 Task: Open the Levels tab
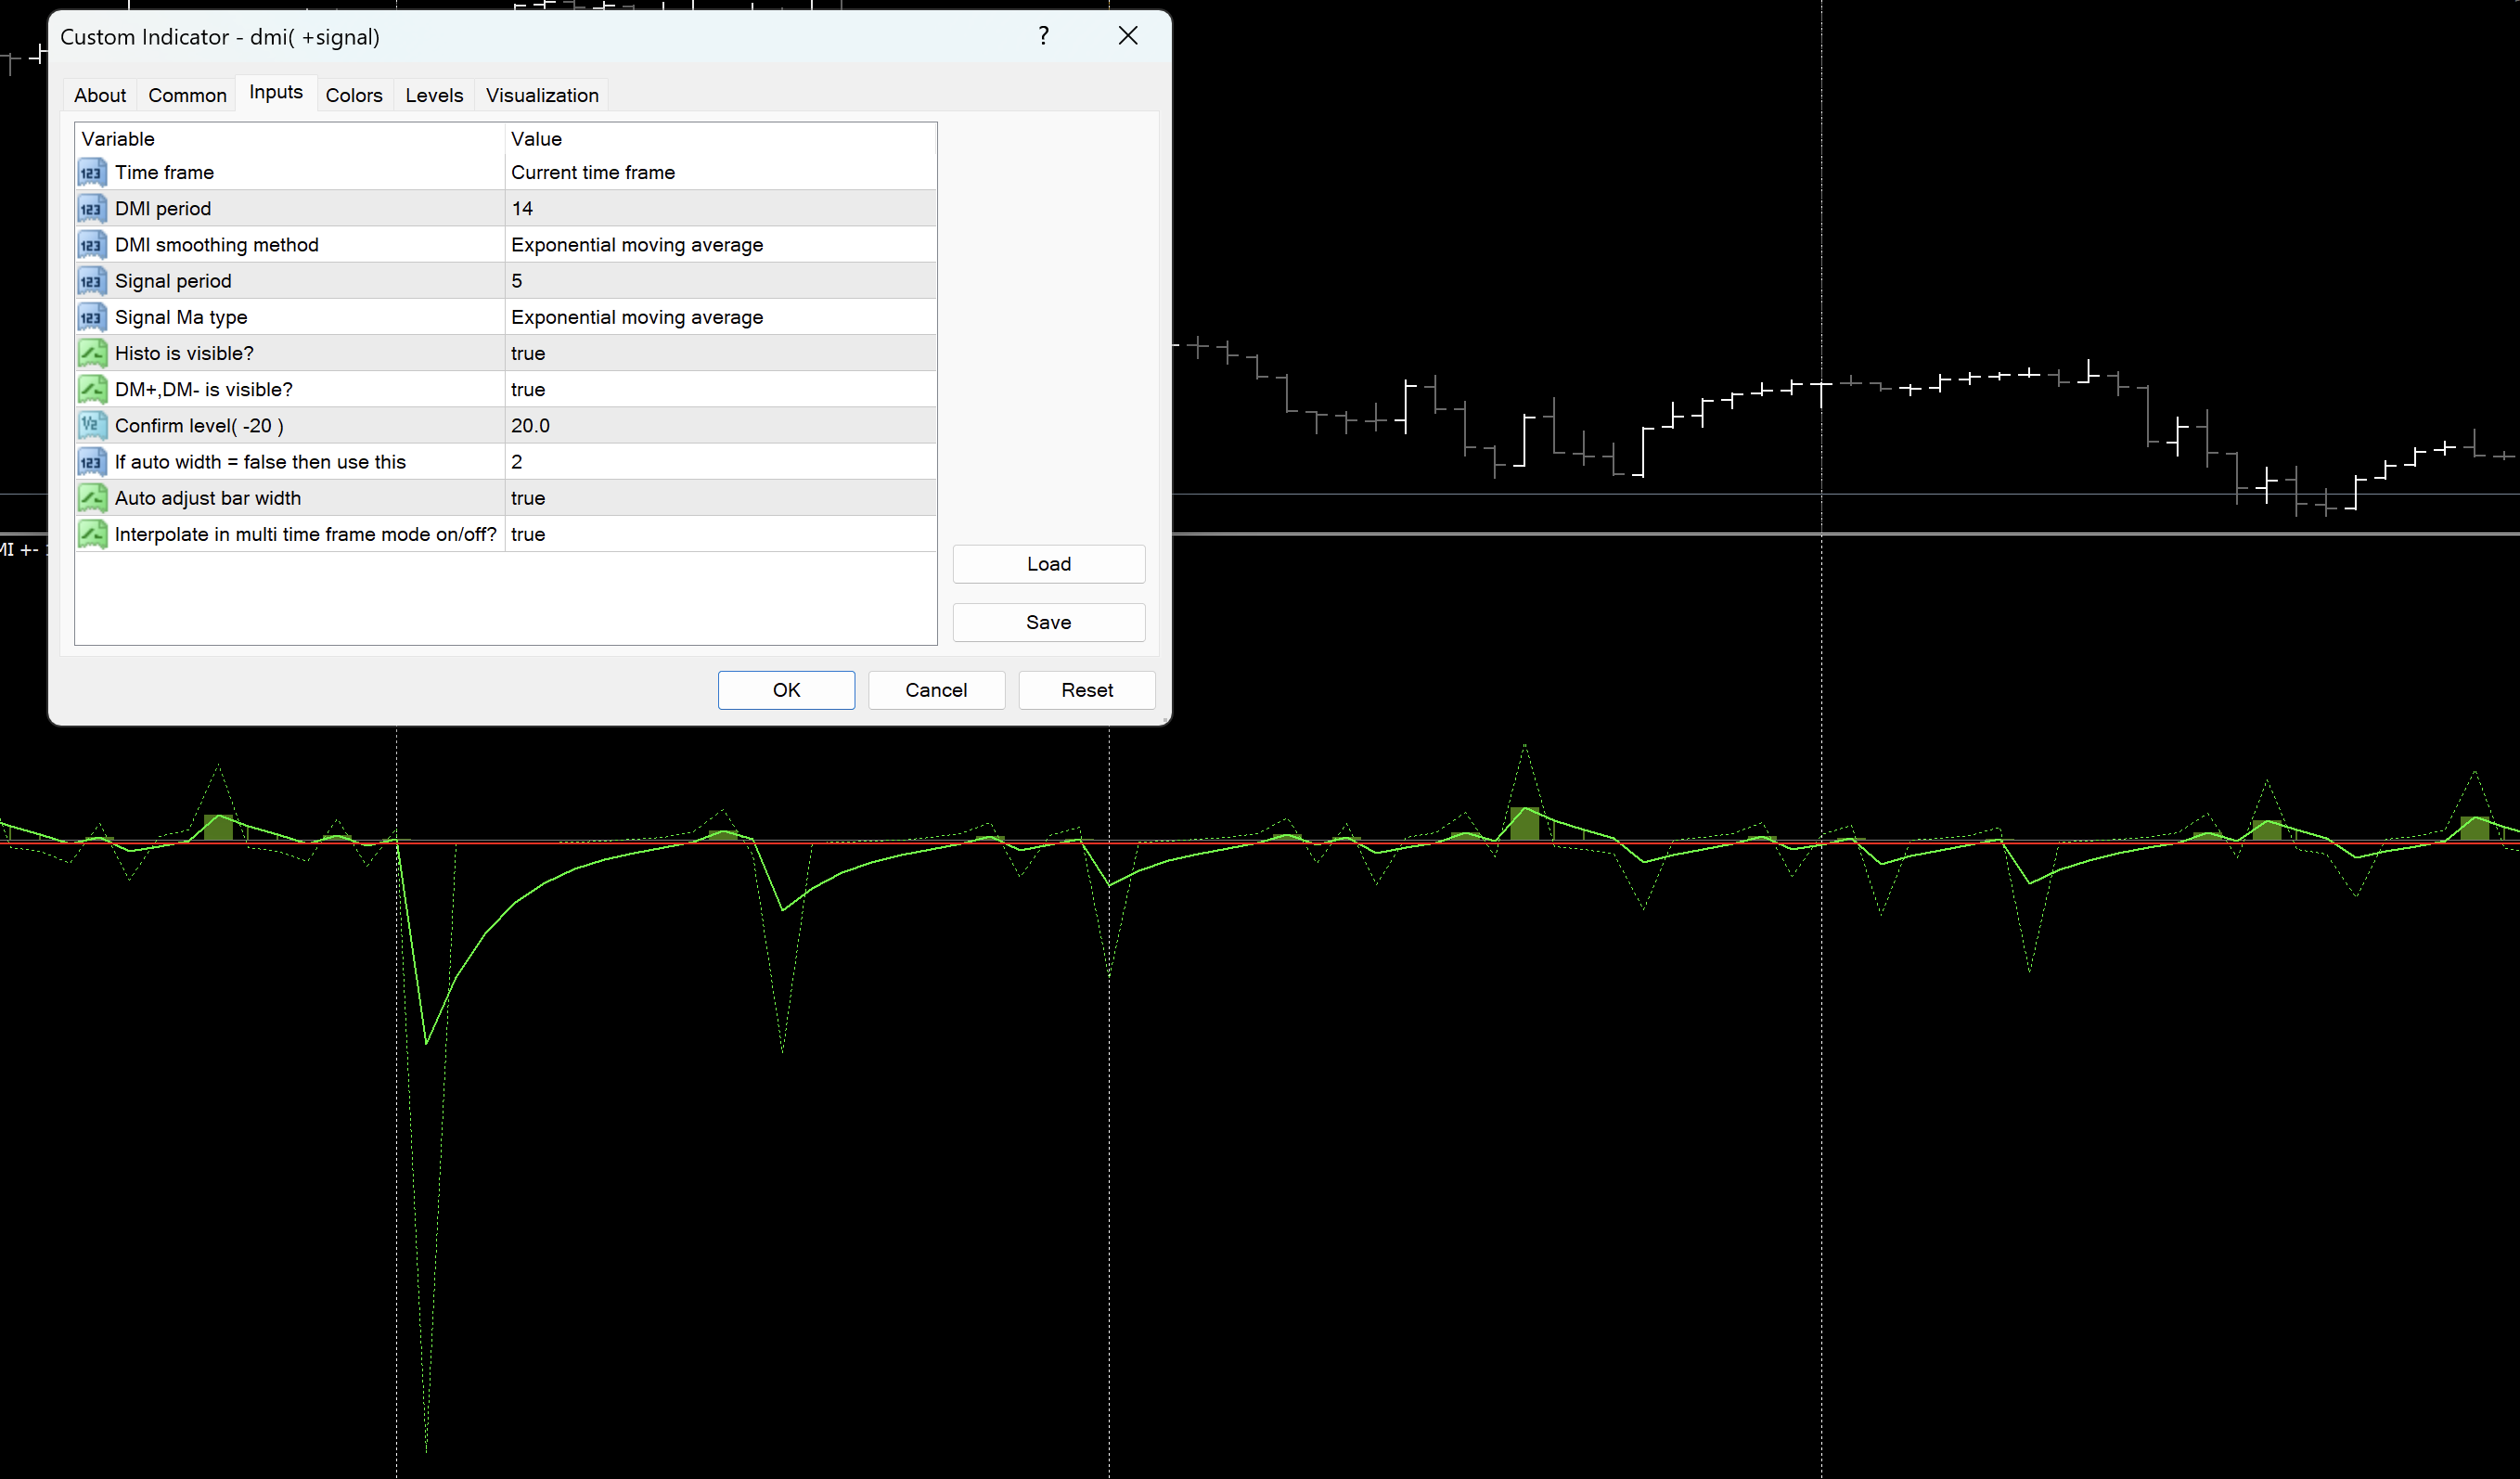coord(434,95)
